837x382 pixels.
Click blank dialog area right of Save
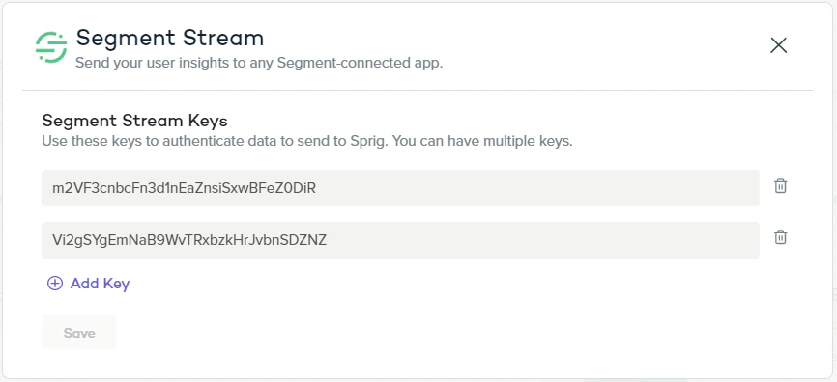[x=427, y=333]
